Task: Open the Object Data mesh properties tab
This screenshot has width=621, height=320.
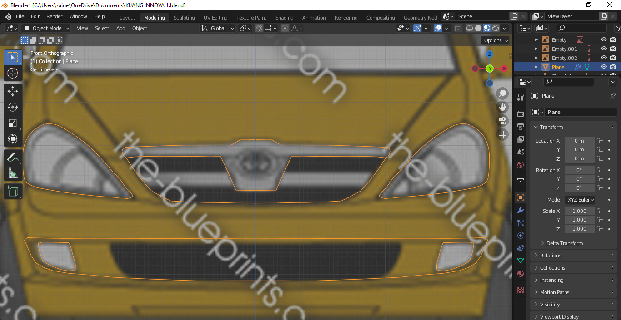Action: [x=521, y=261]
